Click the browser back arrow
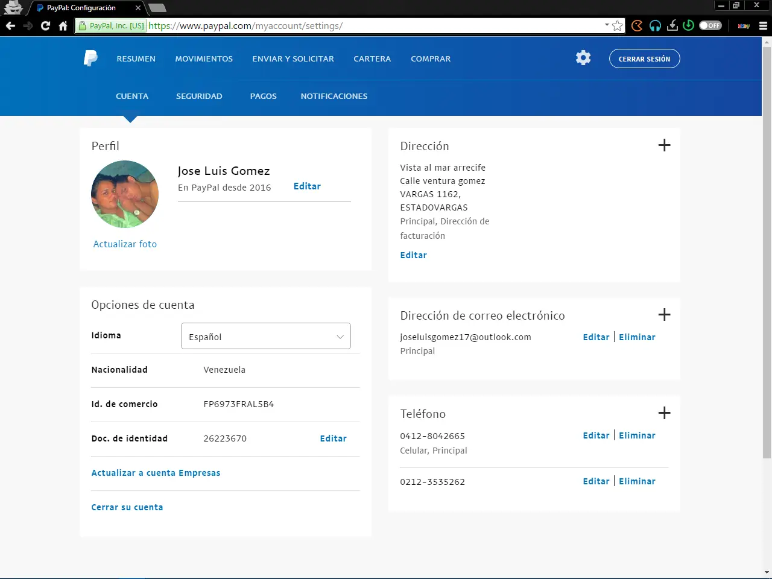The image size is (772, 579). (x=10, y=26)
